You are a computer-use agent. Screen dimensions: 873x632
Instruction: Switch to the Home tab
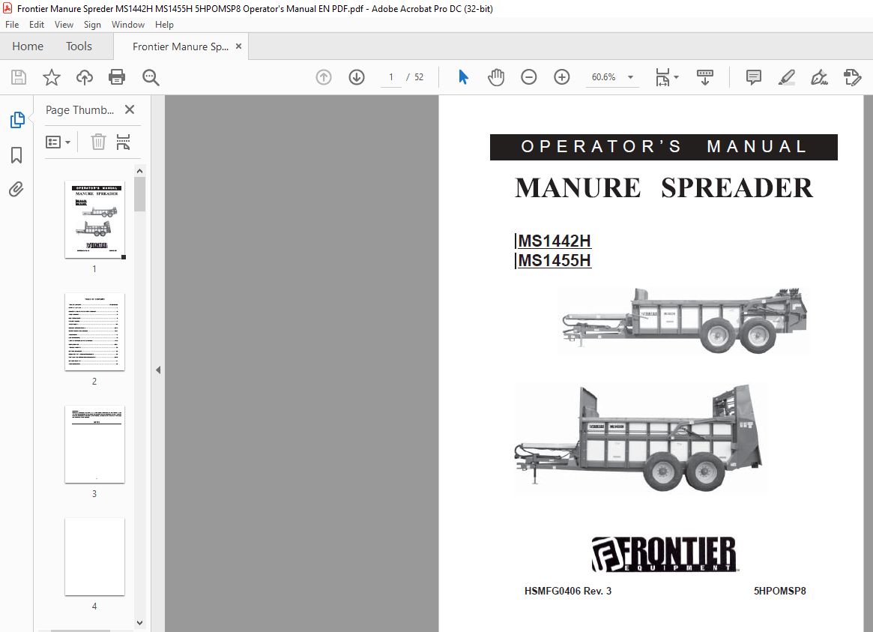pos(28,46)
